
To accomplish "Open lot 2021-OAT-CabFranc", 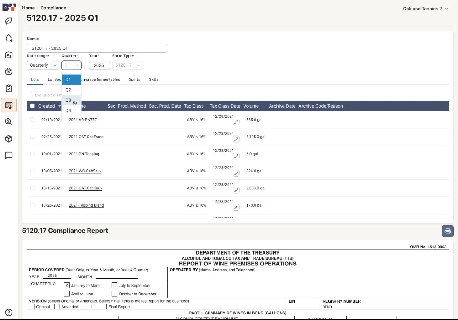I will point(86,137).
